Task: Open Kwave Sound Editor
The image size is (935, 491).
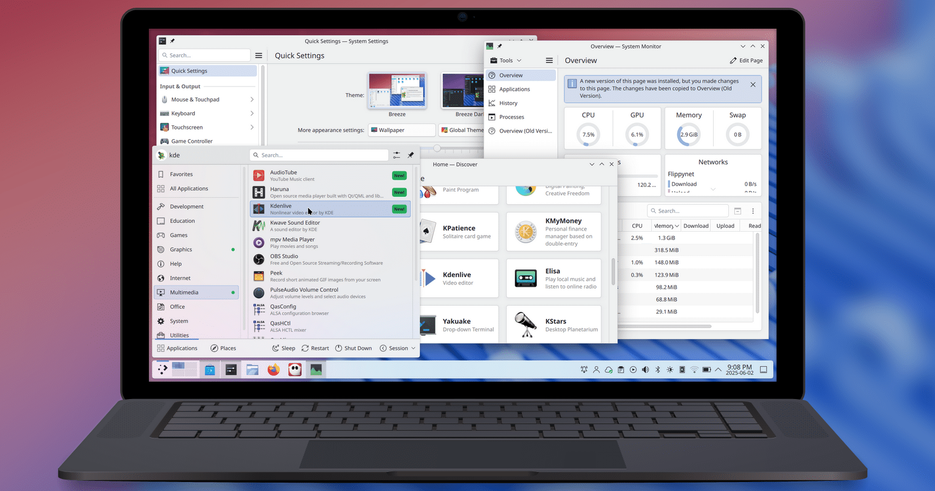Action: click(295, 226)
